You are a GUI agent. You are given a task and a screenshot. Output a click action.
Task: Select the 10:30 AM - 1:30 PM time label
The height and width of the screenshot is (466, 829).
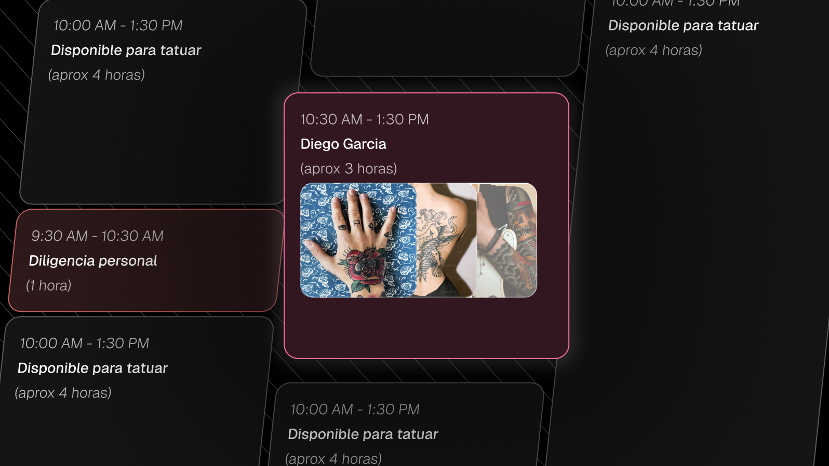click(x=365, y=119)
